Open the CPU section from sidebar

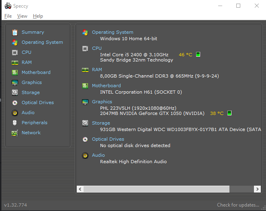pyautogui.click(x=27, y=52)
